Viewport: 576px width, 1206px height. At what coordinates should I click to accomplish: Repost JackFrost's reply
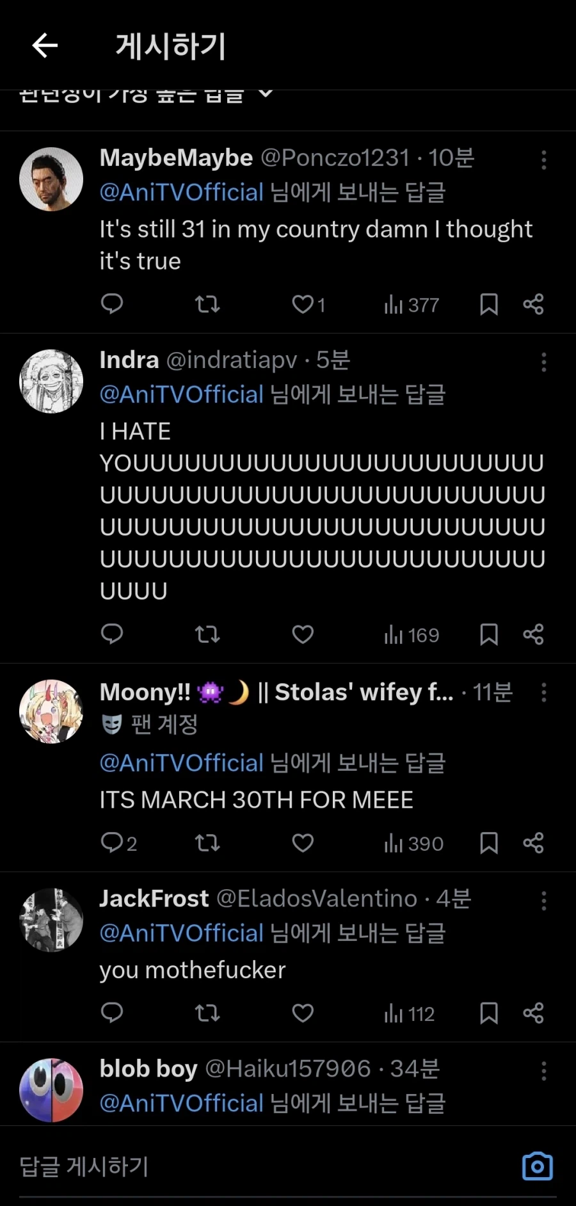point(207,1013)
